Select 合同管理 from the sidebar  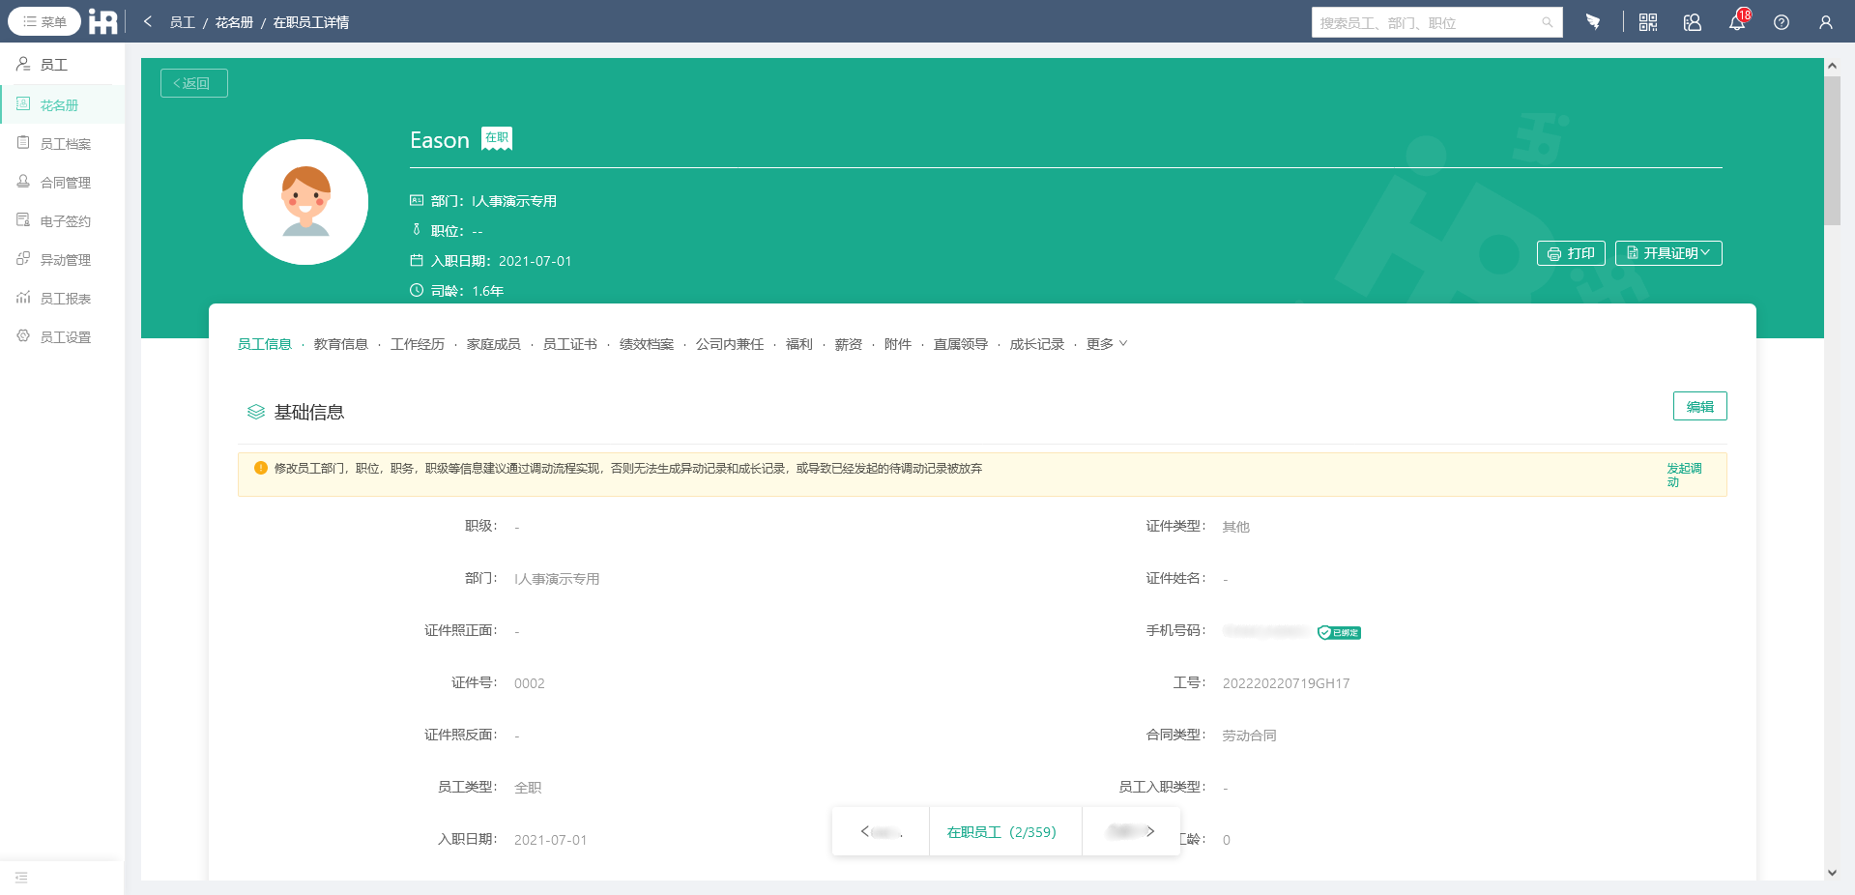pos(64,182)
